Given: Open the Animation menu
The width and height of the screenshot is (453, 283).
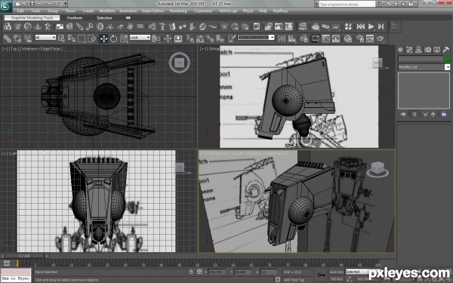Looking at the screenshot, I should tap(128, 11).
